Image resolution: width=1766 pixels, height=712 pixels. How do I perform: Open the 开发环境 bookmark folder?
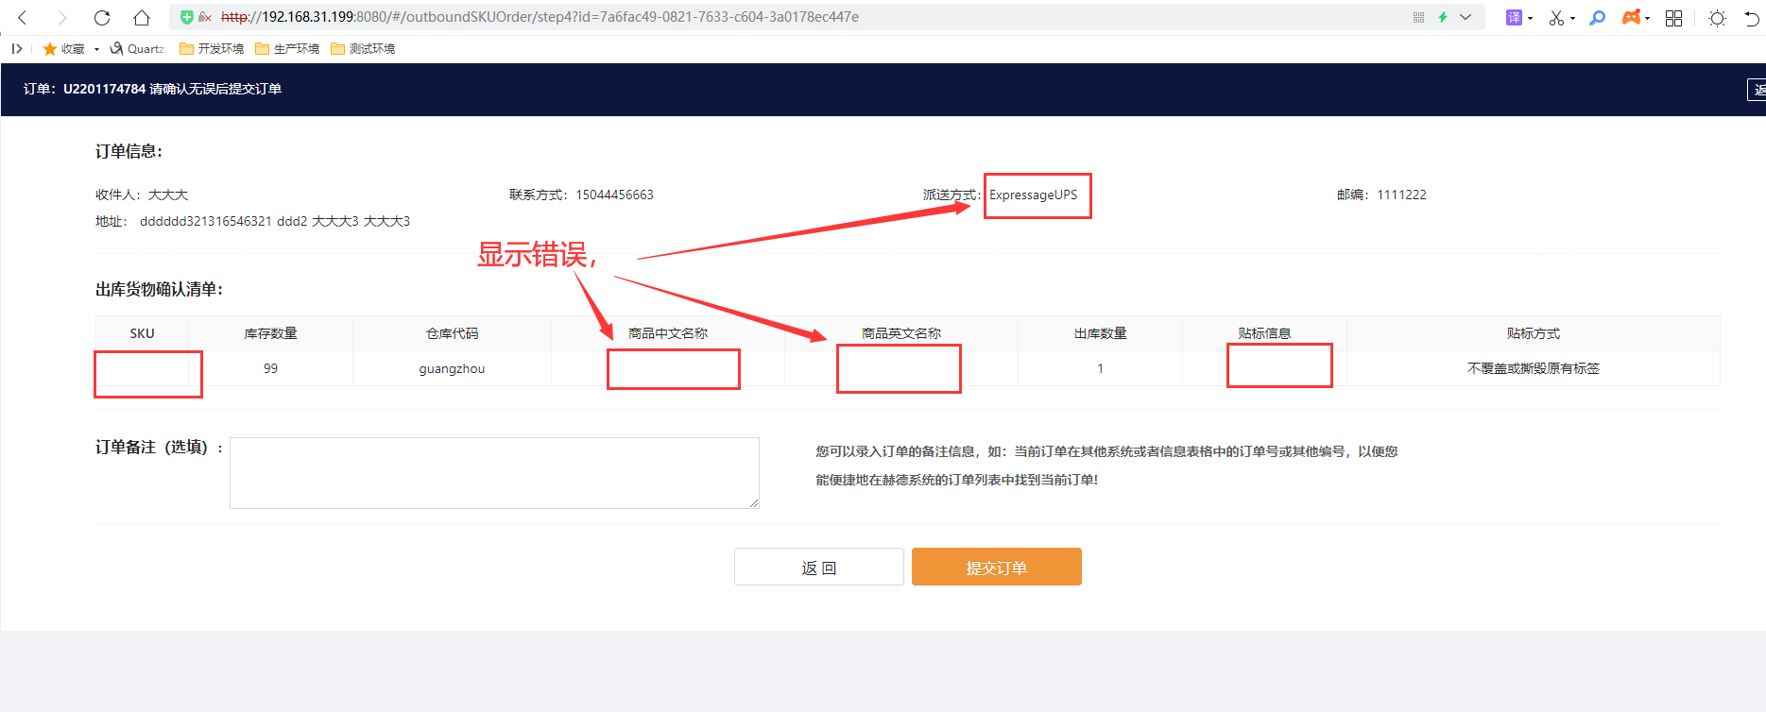pyautogui.click(x=212, y=48)
